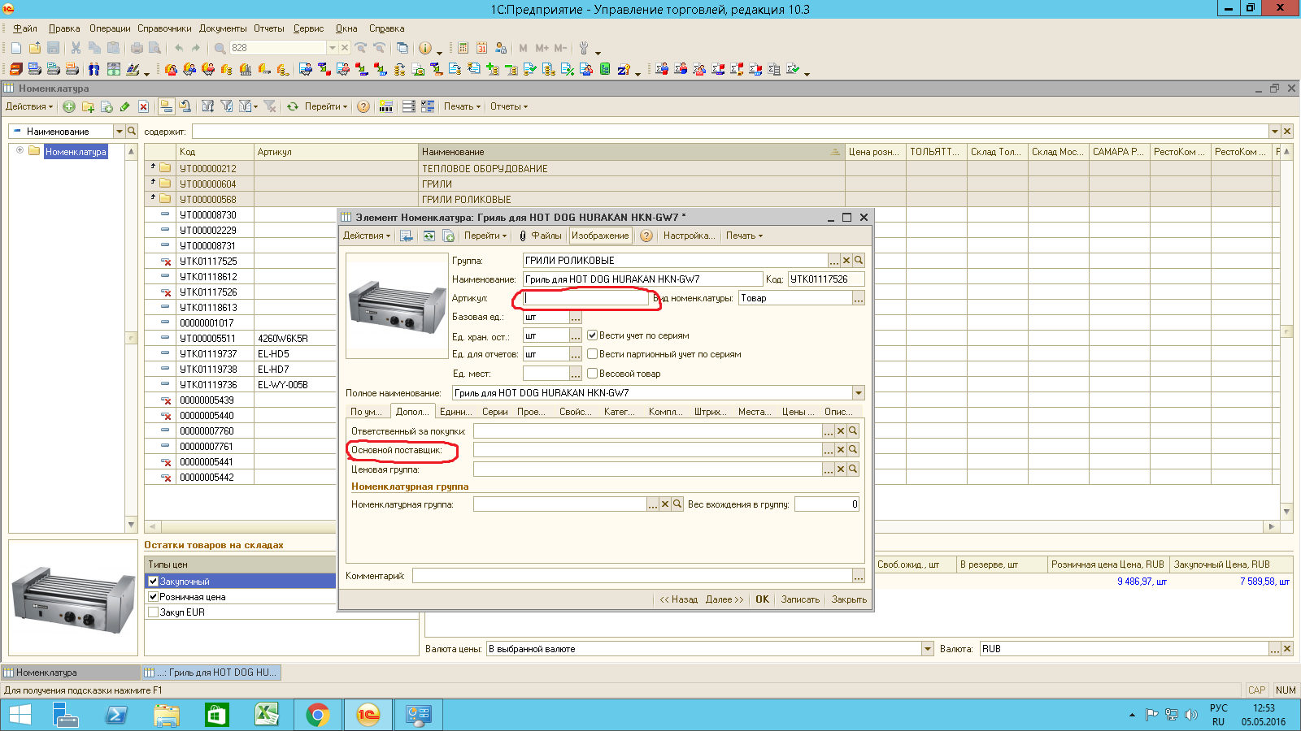
Task: Switch to the По ум... tab
Action: point(366,412)
